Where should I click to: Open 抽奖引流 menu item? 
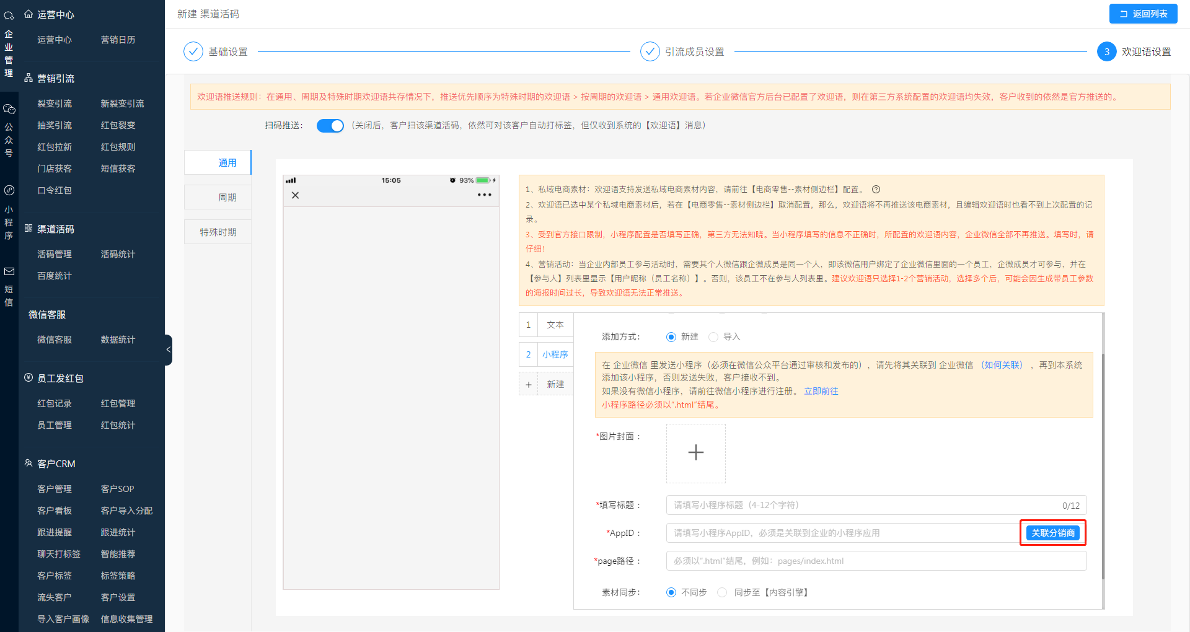[x=55, y=125]
